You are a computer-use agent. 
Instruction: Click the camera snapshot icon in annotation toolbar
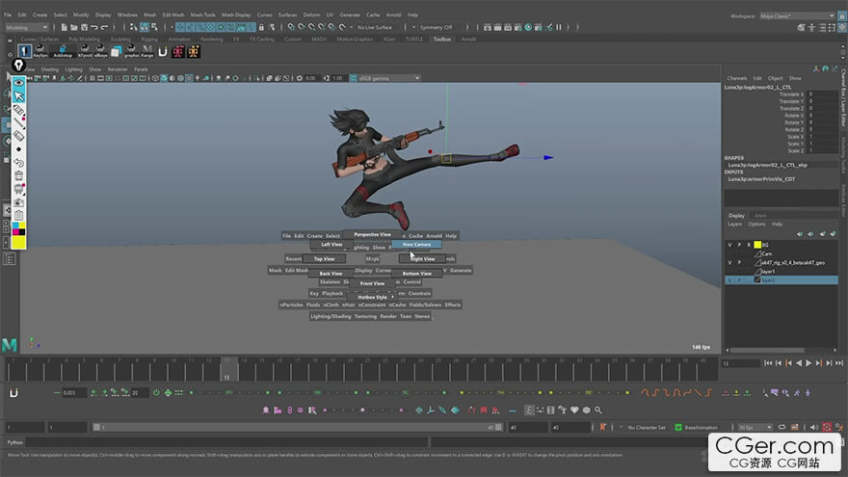19,202
